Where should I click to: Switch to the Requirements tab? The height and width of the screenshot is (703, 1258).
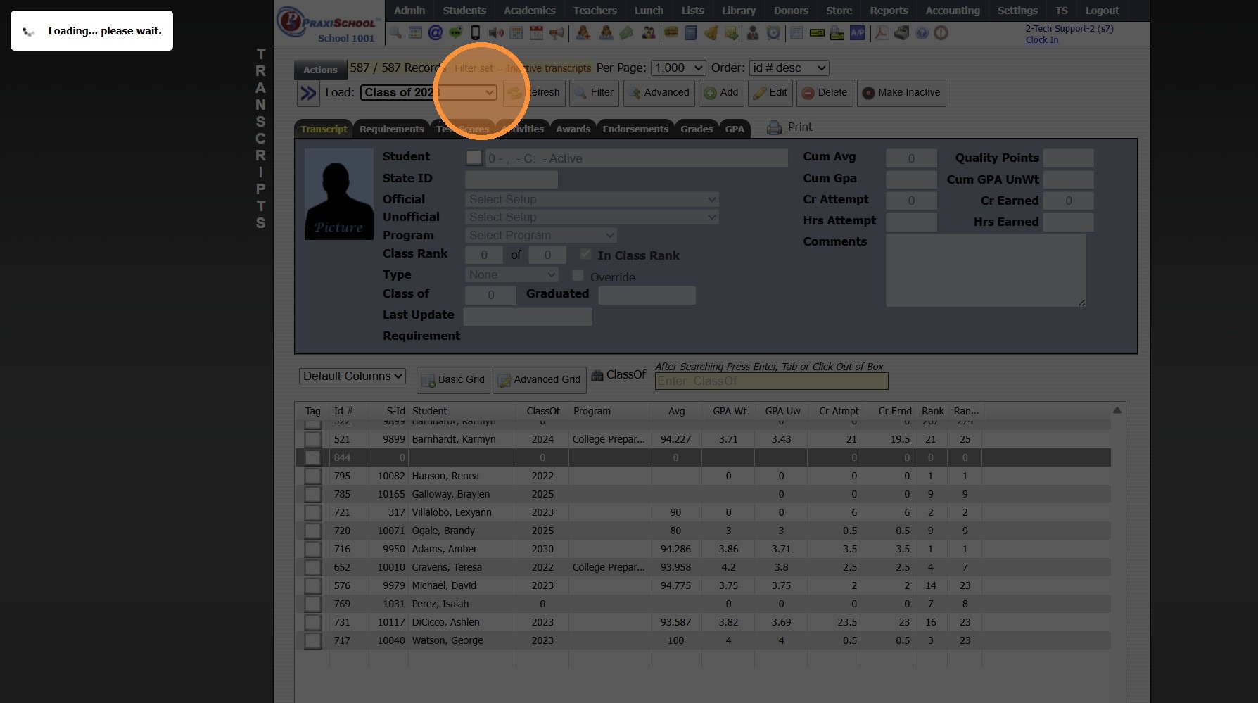tap(392, 129)
